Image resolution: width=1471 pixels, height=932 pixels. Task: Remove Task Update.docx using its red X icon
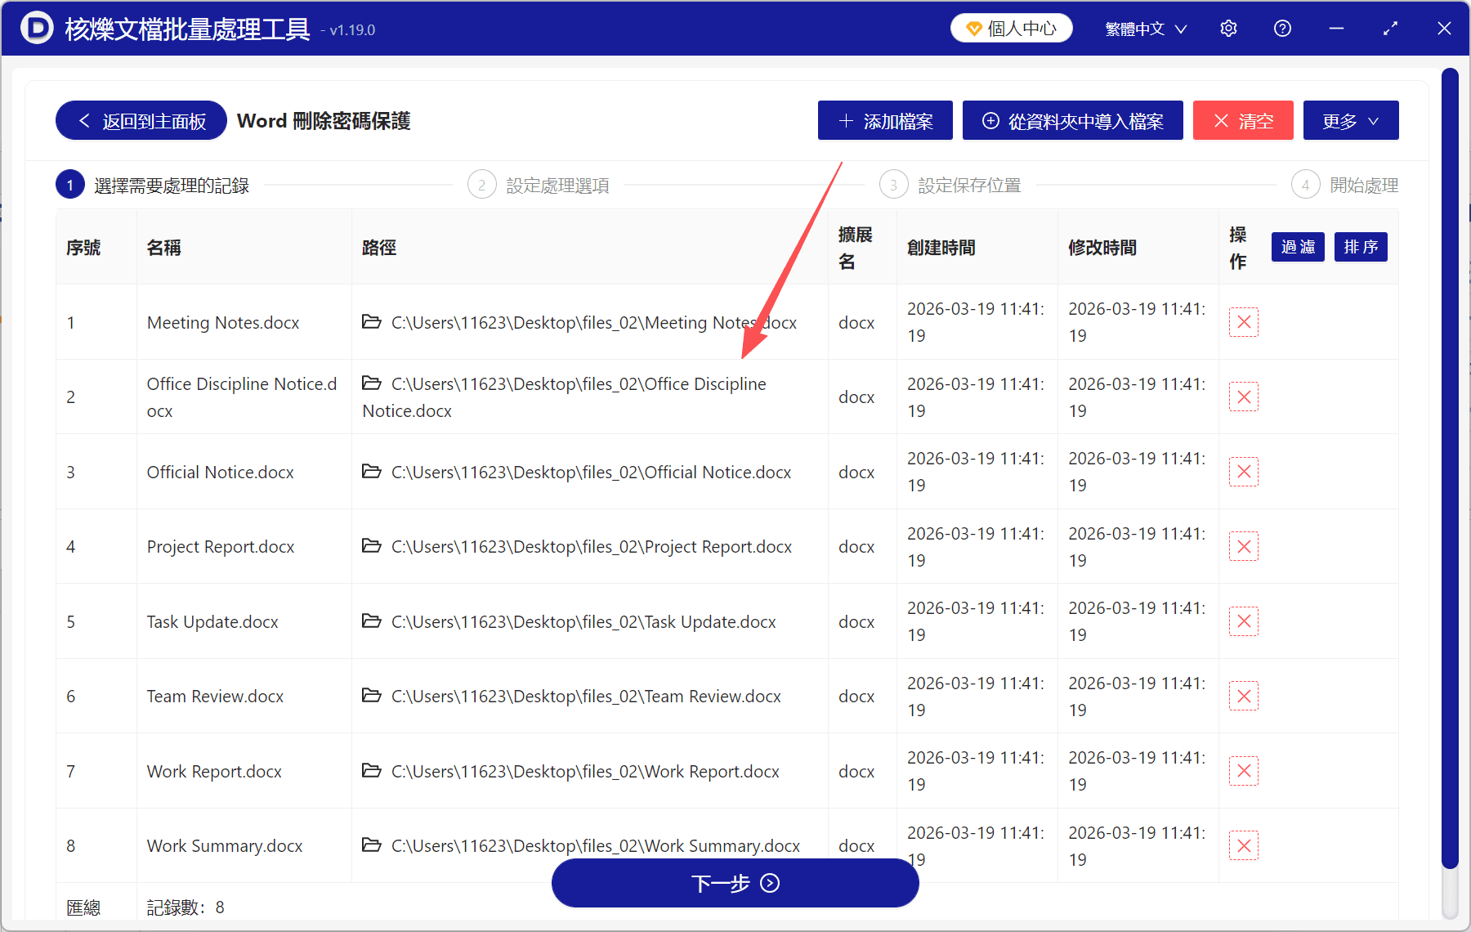(1243, 621)
